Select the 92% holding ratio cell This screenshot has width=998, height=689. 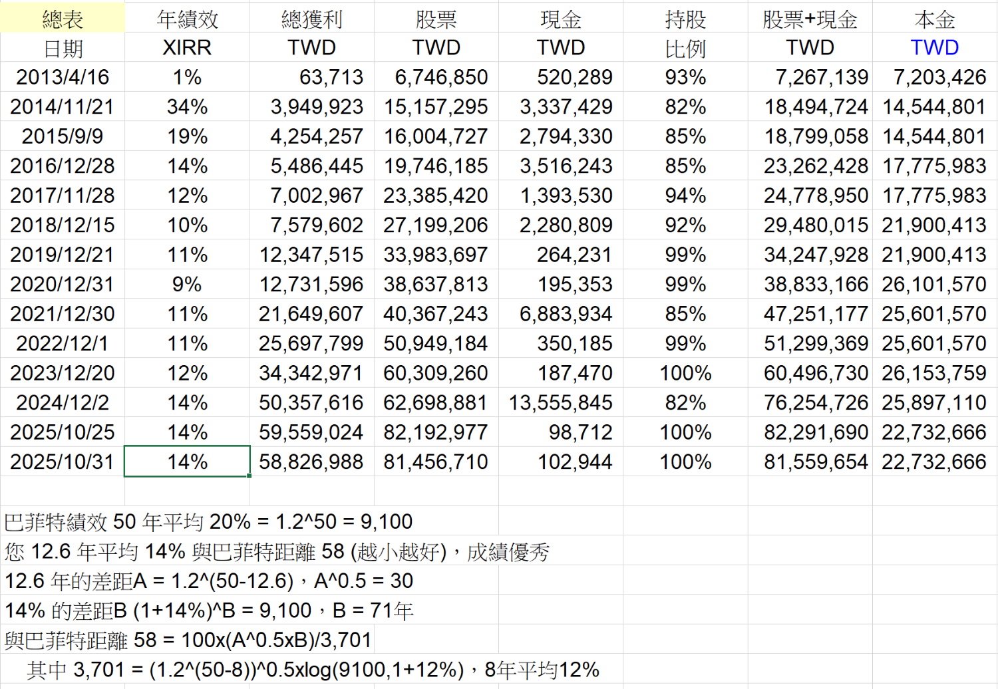pos(685,225)
